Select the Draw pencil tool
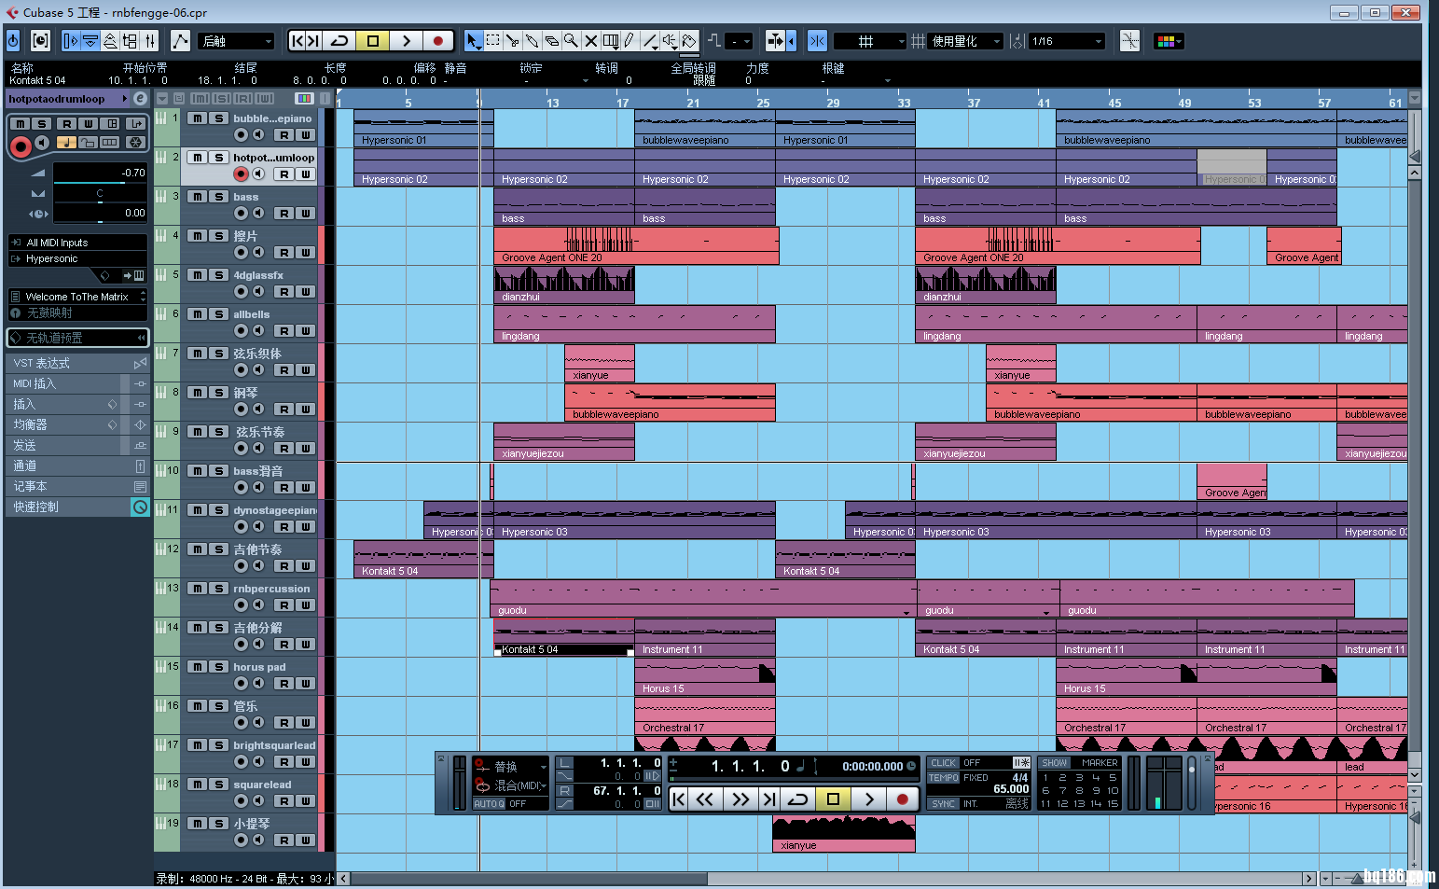This screenshot has height=889, width=1439. click(630, 41)
